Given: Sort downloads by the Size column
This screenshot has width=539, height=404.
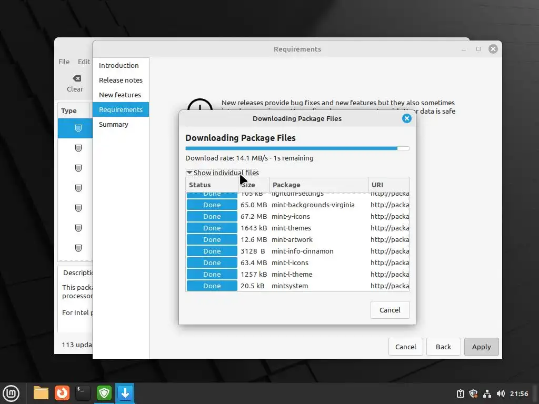Looking at the screenshot, I should [x=254, y=185].
